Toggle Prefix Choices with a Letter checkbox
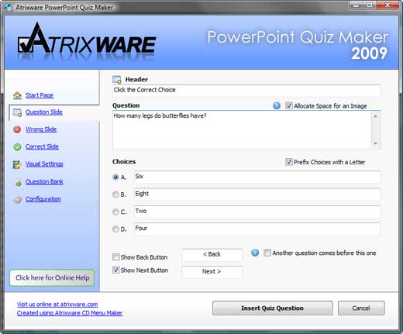This screenshot has height=334, width=403. click(x=289, y=162)
